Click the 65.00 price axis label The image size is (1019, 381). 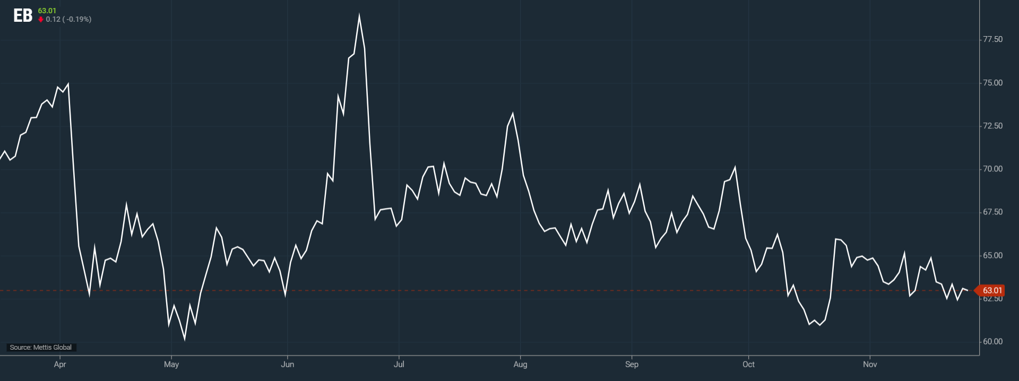992,255
